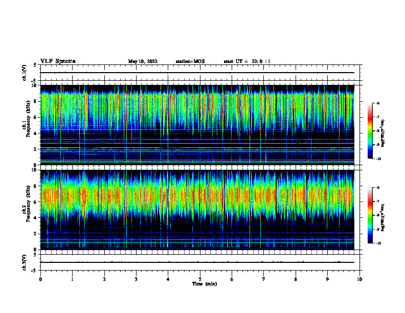The image size is (405, 313).
Task: Click the "-9" value on ch.2 color bar
Action: pyautogui.click(x=377, y=229)
